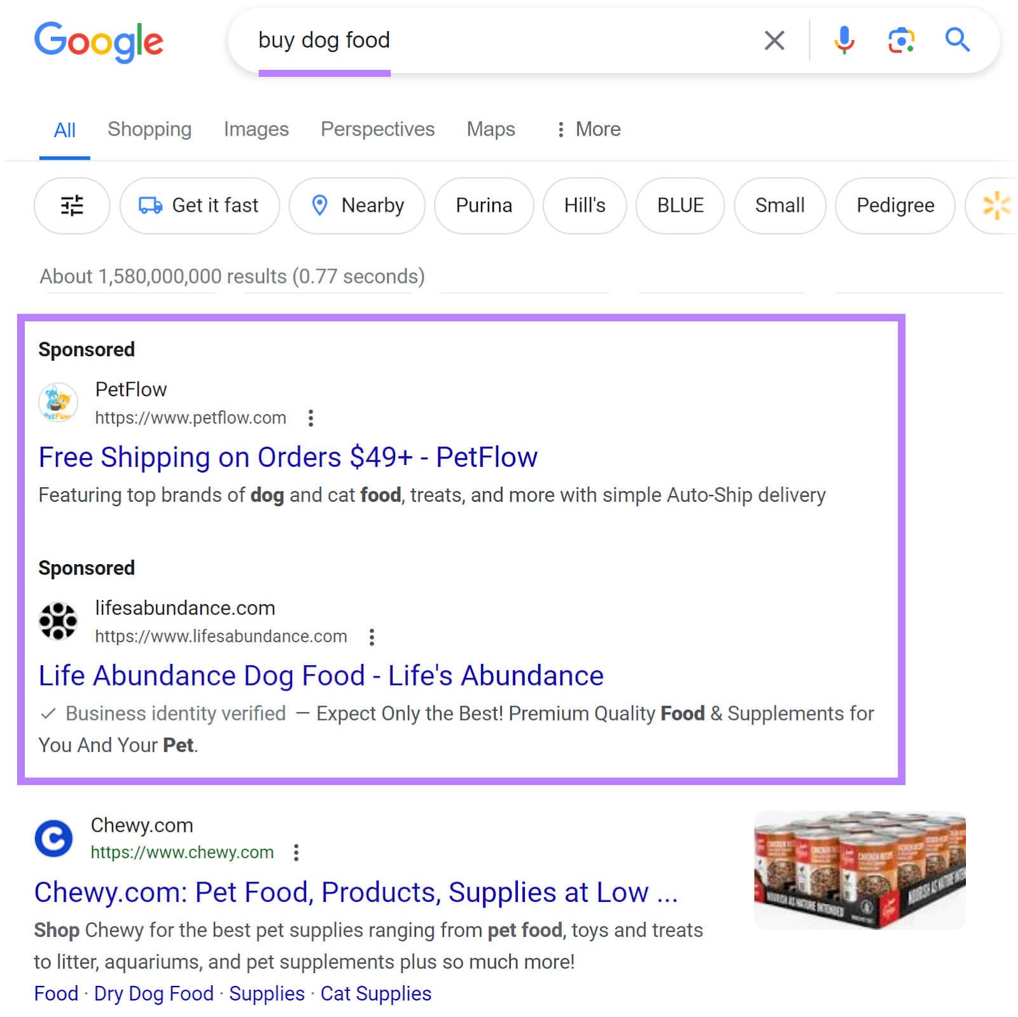
Task: Click the microphone to search by voice
Action: 844,40
